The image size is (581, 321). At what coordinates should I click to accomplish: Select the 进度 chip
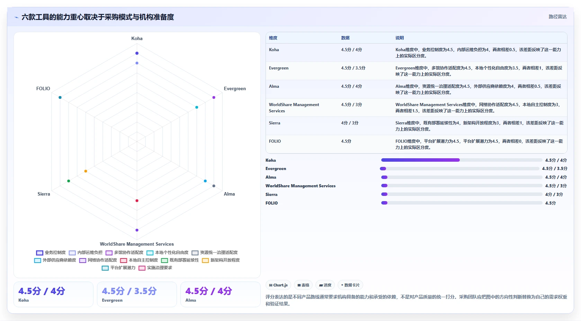click(325, 285)
